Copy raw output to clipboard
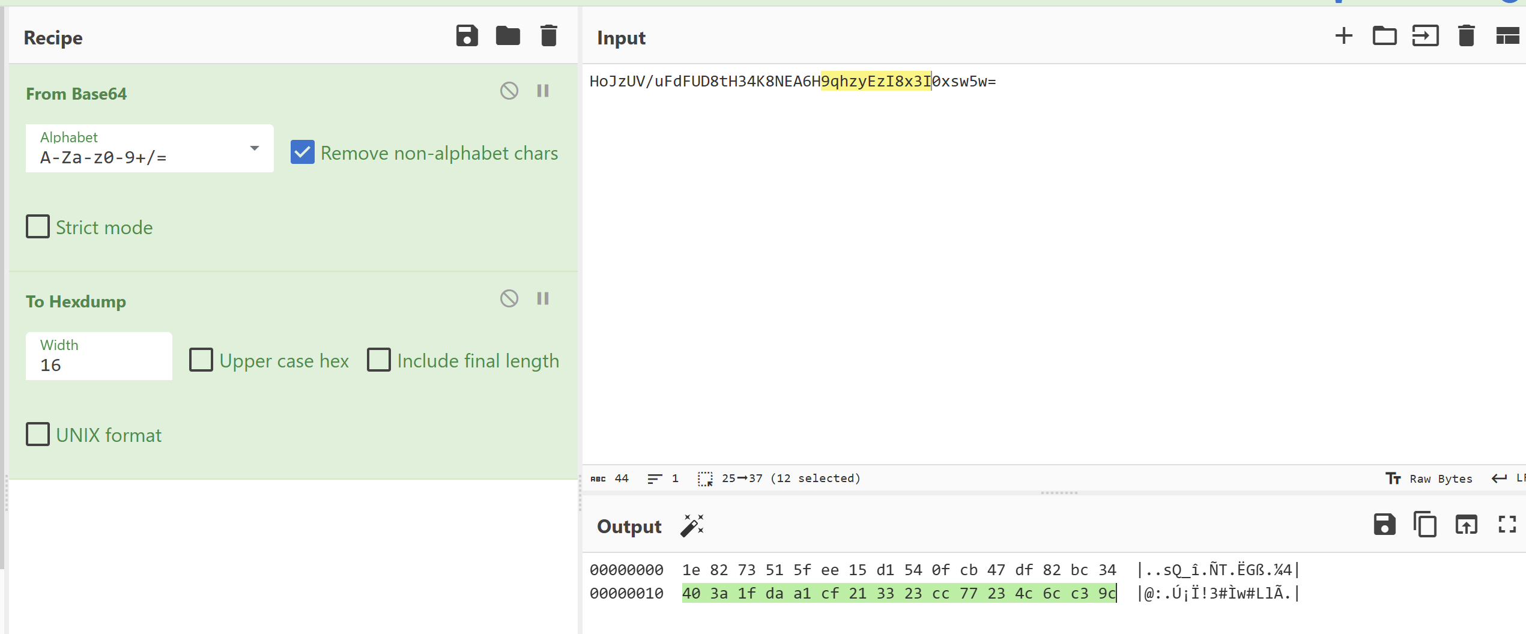This screenshot has height=634, width=1526. (x=1425, y=525)
